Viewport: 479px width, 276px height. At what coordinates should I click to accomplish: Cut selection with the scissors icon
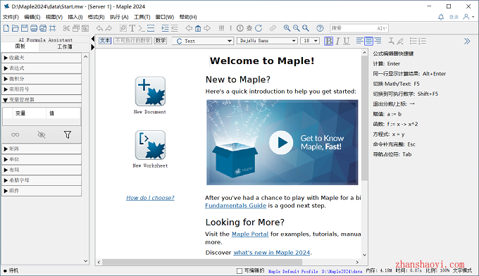coord(66,28)
